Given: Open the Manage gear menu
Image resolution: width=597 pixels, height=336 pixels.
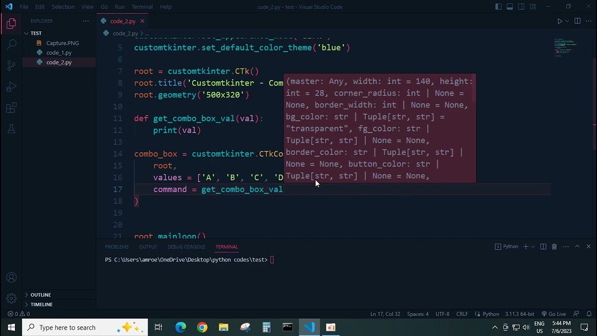Looking at the screenshot, I should (x=12, y=299).
